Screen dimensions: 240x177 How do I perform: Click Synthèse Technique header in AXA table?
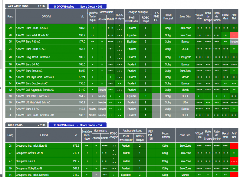(92, 16)
